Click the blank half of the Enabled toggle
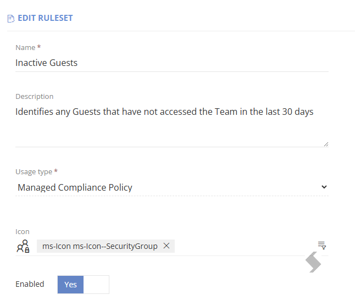This screenshot has height=300, width=355. click(96, 285)
